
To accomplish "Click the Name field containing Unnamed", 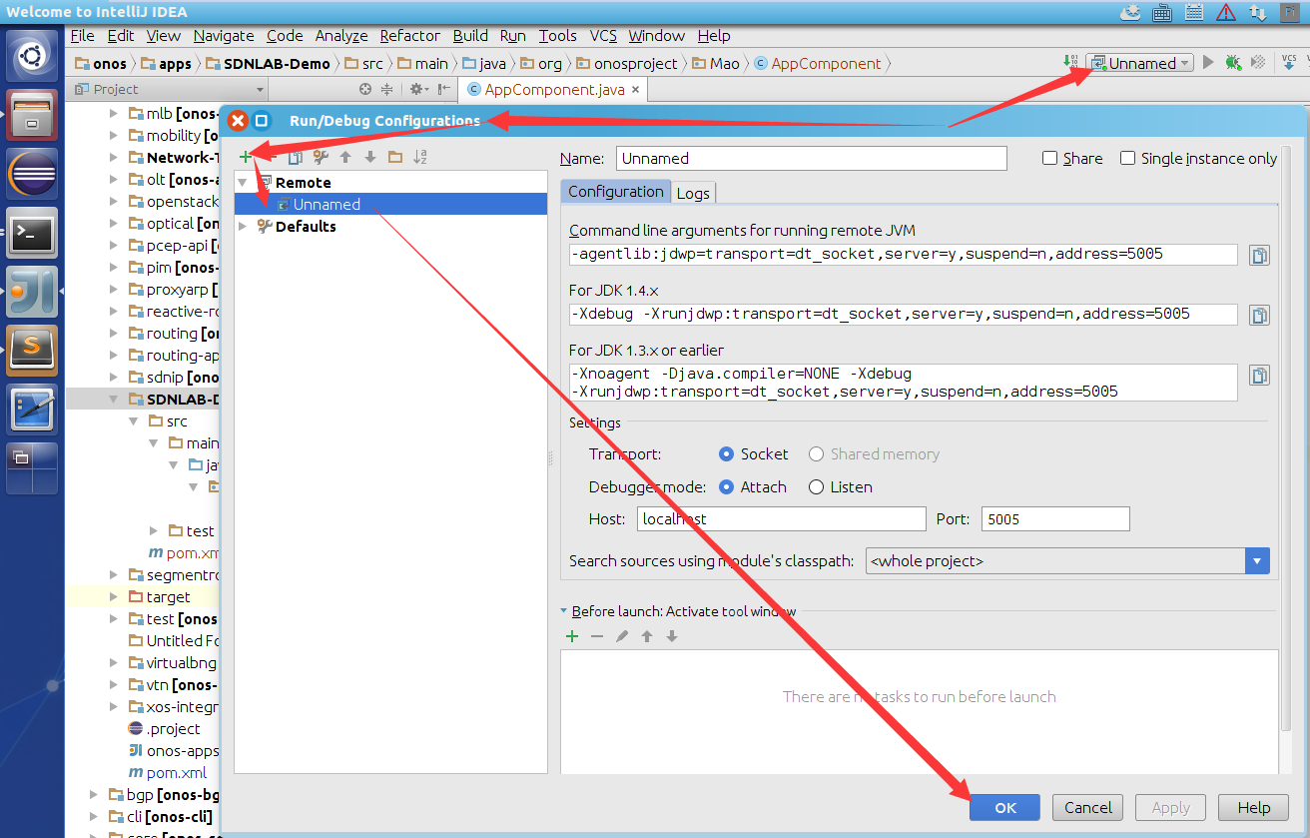I will click(x=812, y=158).
